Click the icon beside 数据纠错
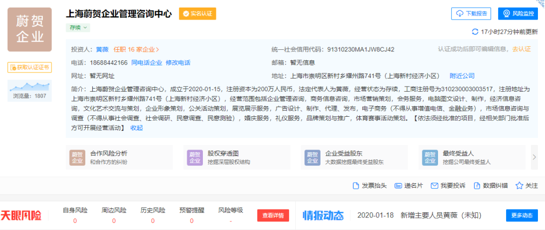This screenshot has width=545, height=230. click(x=476, y=186)
